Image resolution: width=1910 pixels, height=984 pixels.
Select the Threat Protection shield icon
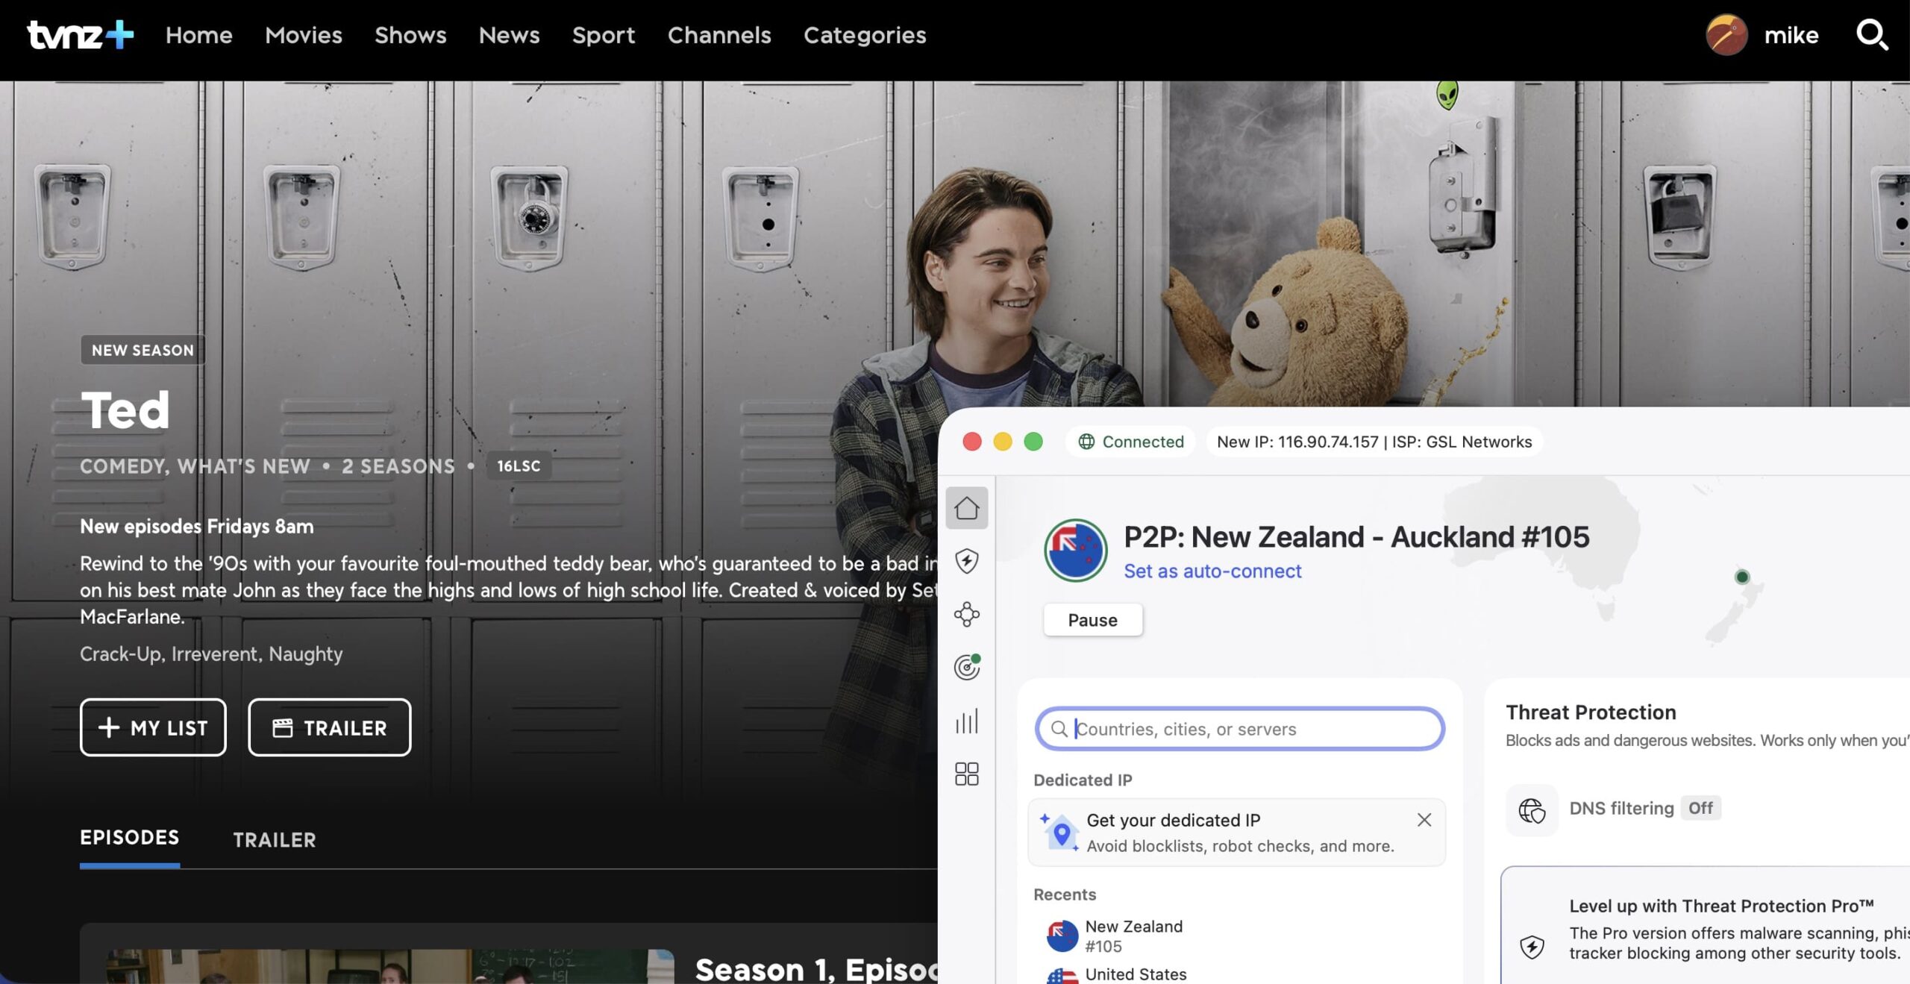point(967,562)
